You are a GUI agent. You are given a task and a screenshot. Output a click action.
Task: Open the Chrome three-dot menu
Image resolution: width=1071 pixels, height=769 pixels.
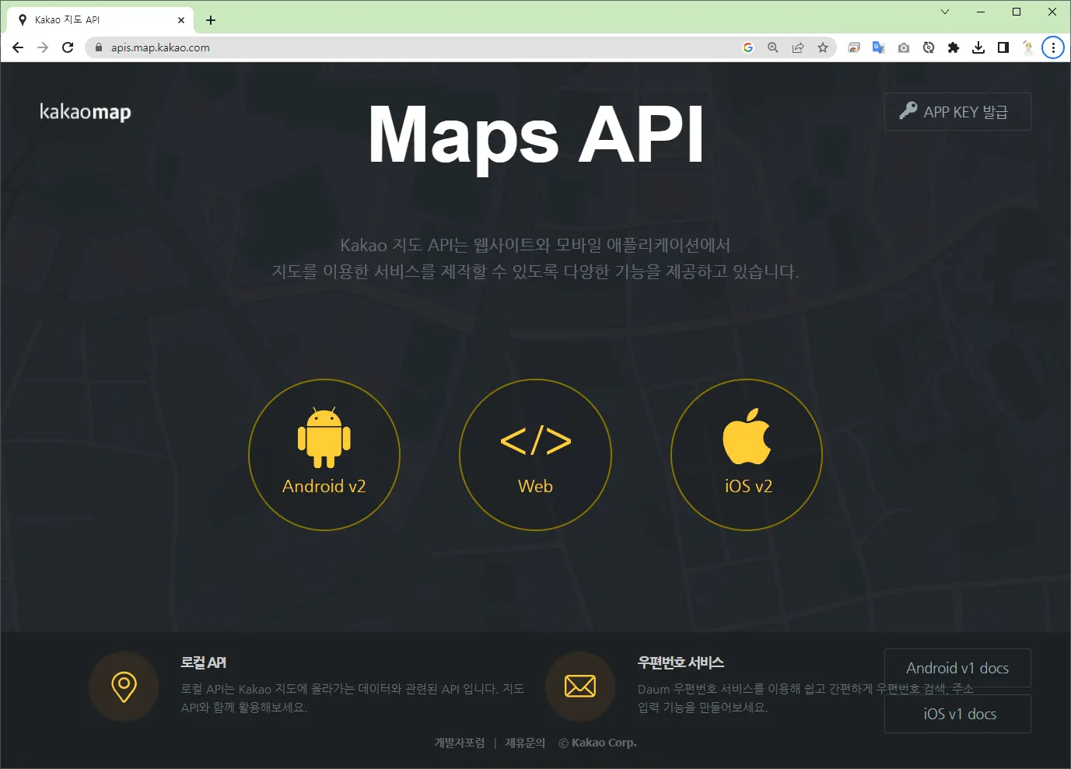tap(1053, 47)
